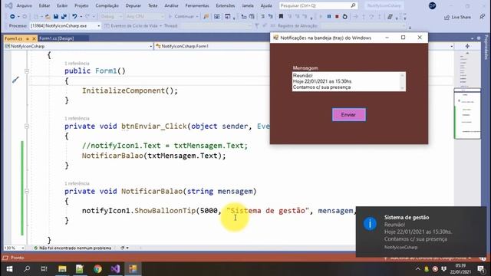
Task: Open the Ferramentas menu
Action: 197,5
